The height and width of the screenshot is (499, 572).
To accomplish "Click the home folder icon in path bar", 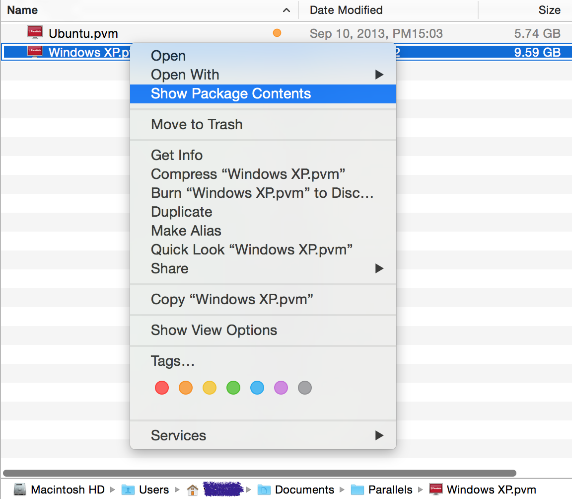I will coord(192,490).
